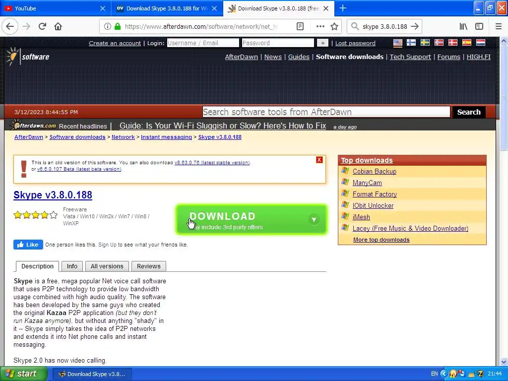This screenshot has width=508, height=381.
Task: Click the search magnifier icon in search box
Action: coord(355,27)
